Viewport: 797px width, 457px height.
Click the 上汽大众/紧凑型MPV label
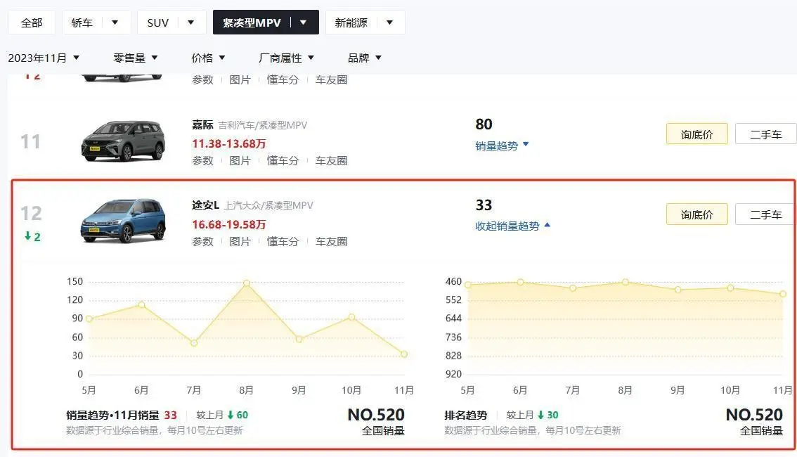[x=269, y=205]
